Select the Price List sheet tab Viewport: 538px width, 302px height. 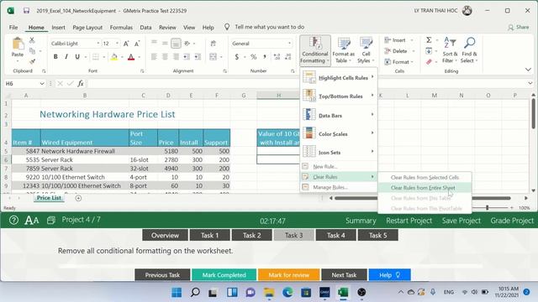coord(49,198)
